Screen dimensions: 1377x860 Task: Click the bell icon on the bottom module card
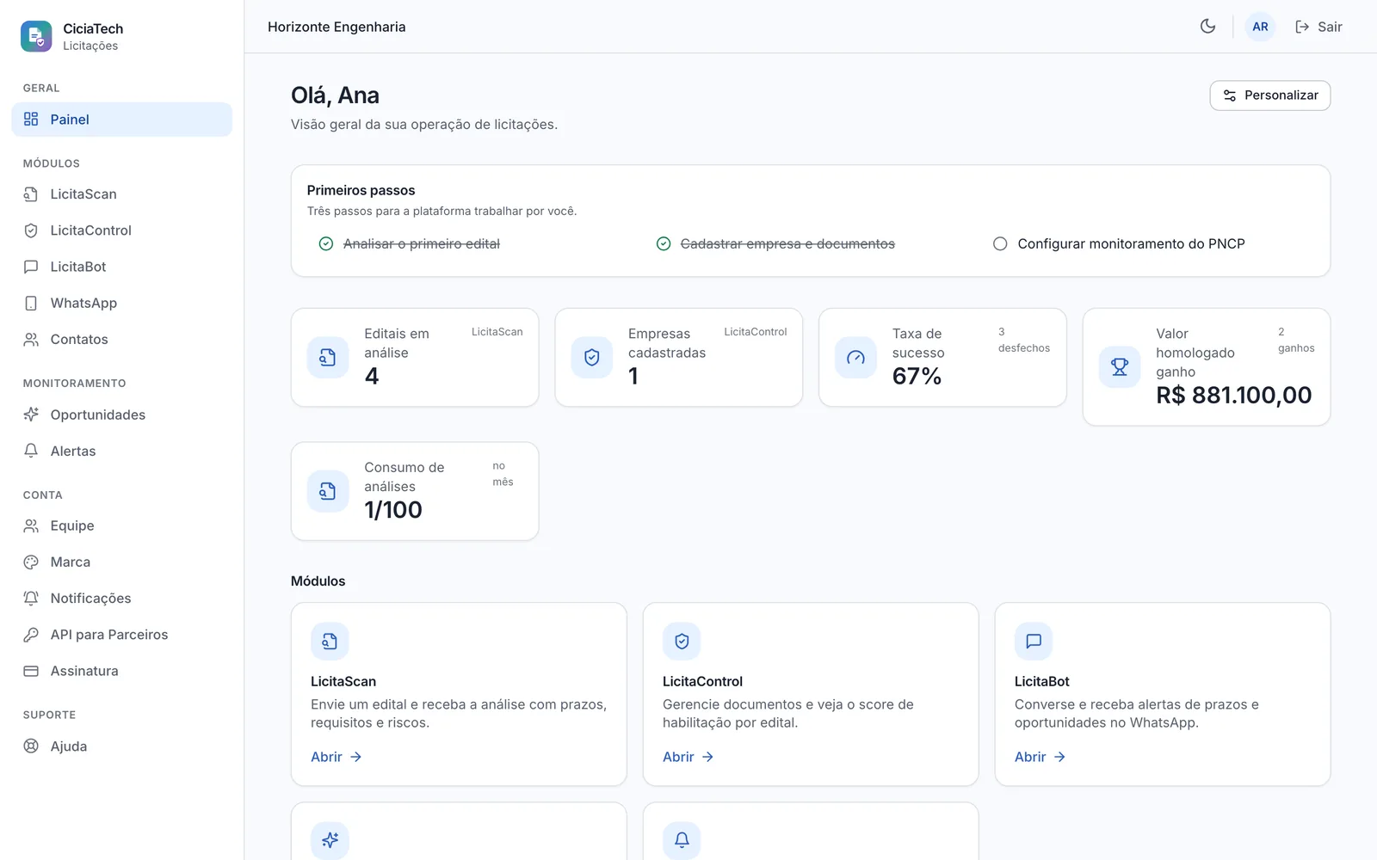tap(682, 840)
